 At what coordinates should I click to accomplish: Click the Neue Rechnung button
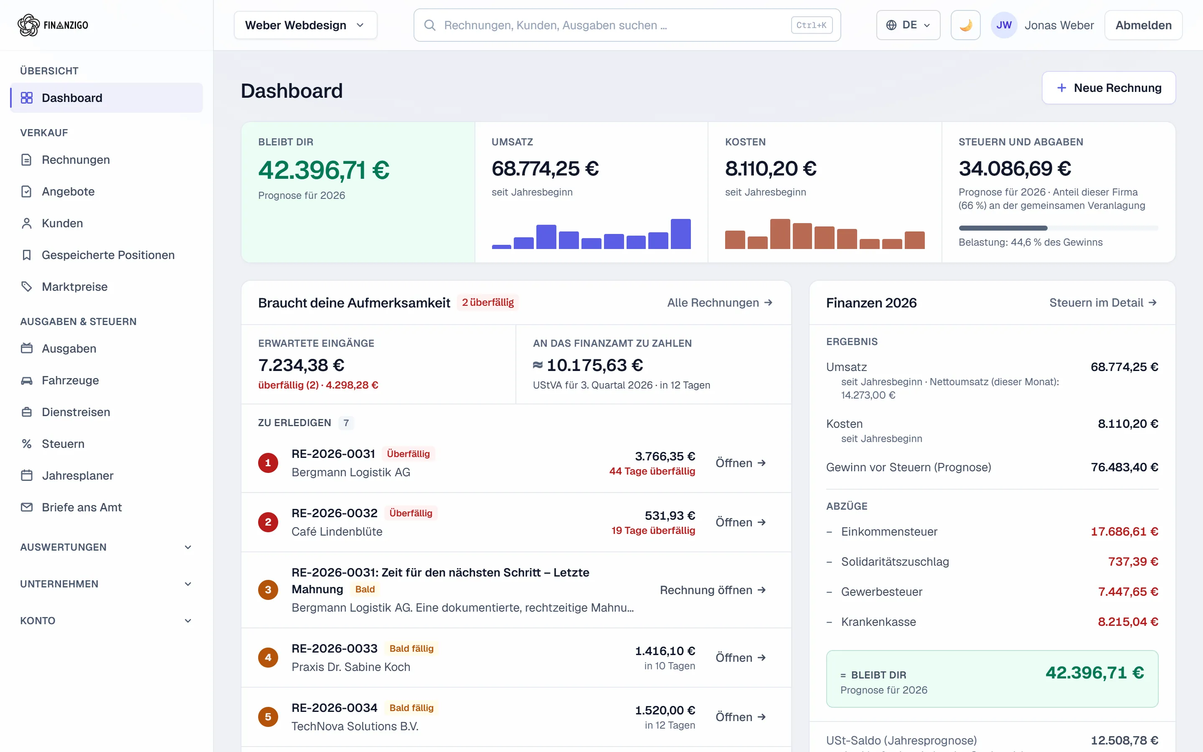pyautogui.click(x=1109, y=88)
